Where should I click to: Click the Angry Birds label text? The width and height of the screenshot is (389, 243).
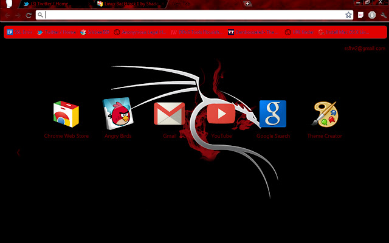[118, 136]
